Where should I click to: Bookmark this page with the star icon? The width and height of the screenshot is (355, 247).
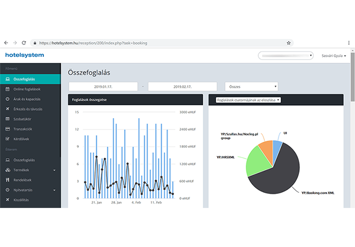click(289, 42)
